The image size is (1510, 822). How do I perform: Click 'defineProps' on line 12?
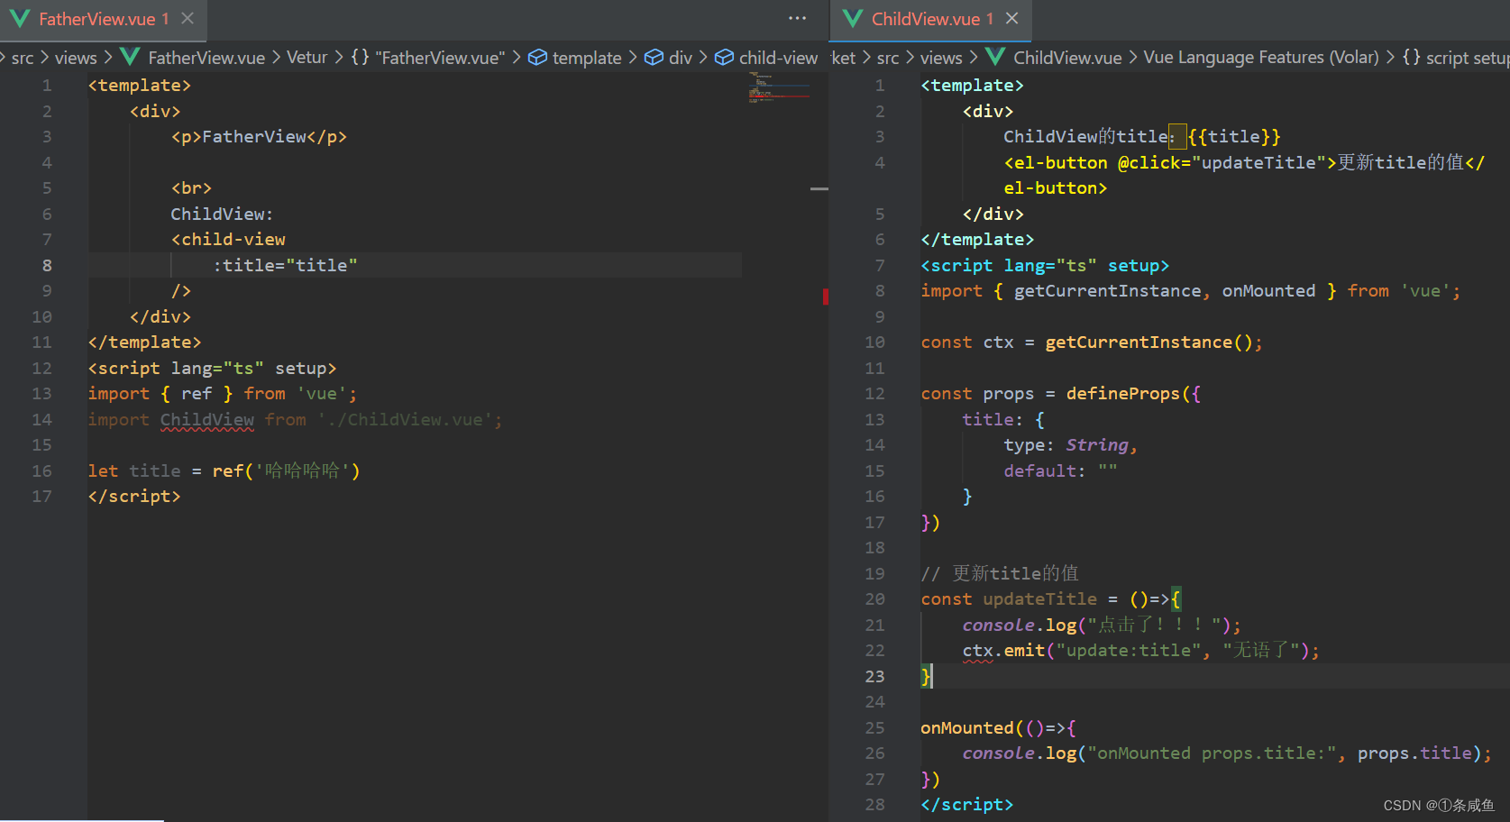click(x=1122, y=393)
